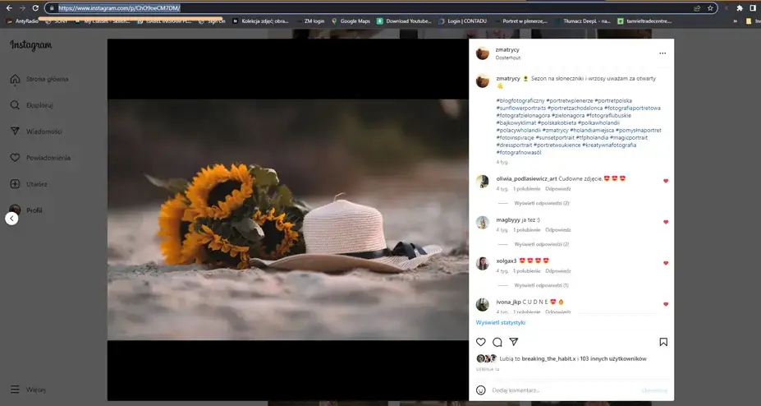This screenshot has height=406, width=761.
Task: Open the three-dot post options menu
Action: [x=662, y=53]
